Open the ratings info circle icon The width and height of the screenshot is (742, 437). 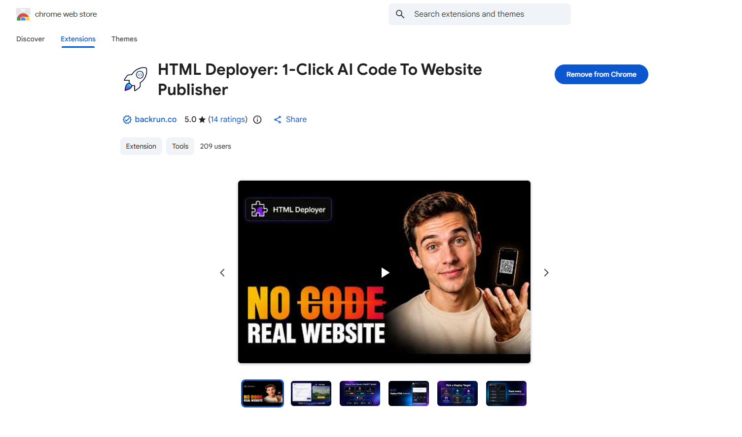257,120
